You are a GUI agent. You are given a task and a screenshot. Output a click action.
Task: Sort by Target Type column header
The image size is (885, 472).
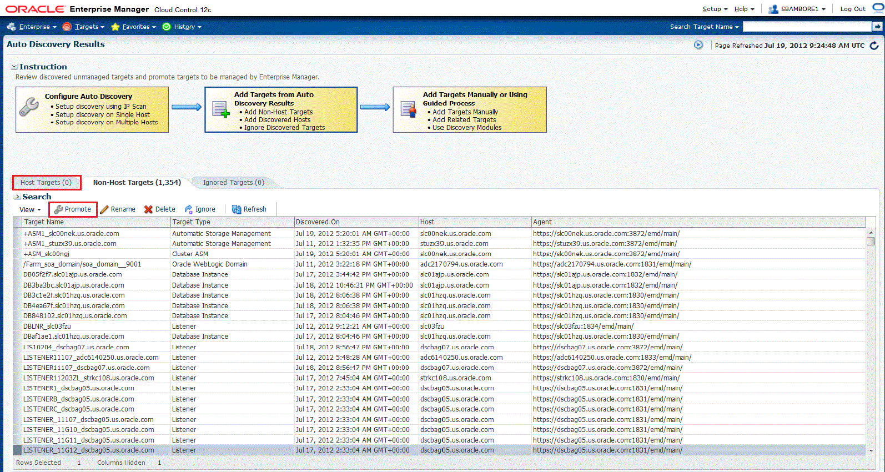[232, 222]
